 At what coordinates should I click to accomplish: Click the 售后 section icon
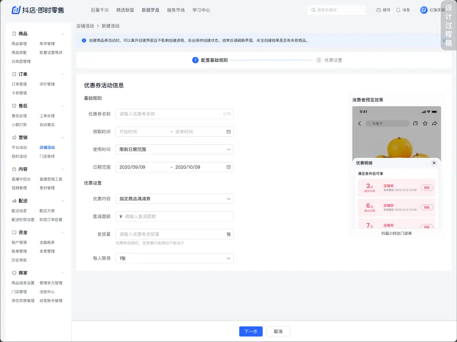pyautogui.click(x=14, y=106)
